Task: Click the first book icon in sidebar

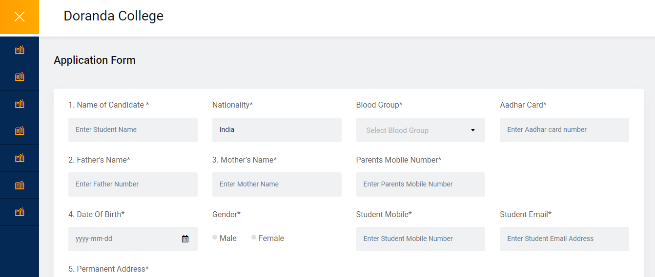Action: click(20, 50)
